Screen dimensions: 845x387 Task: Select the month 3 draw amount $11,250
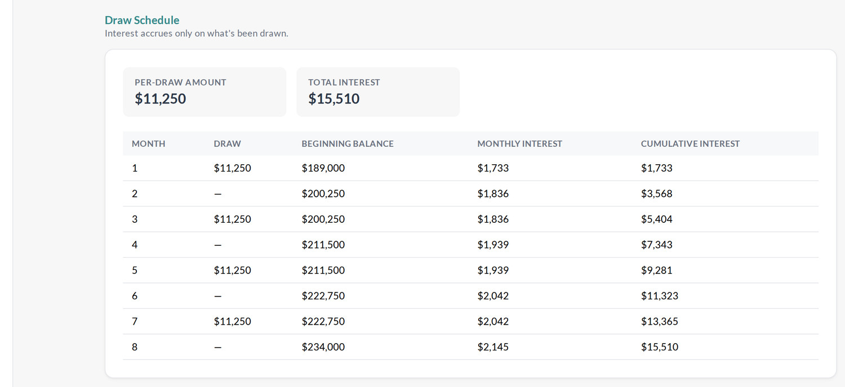coord(233,219)
